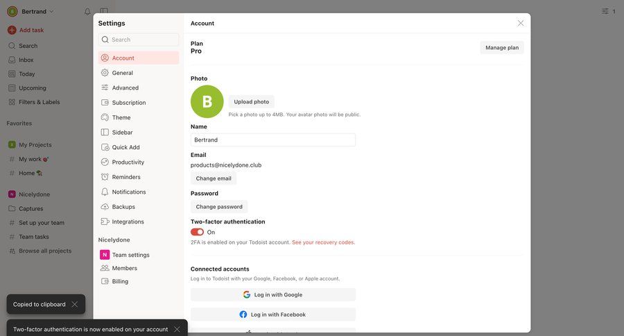The image size is (624, 336).
Task: Dismiss the Copied to clipboard toast
Action: coord(74,304)
